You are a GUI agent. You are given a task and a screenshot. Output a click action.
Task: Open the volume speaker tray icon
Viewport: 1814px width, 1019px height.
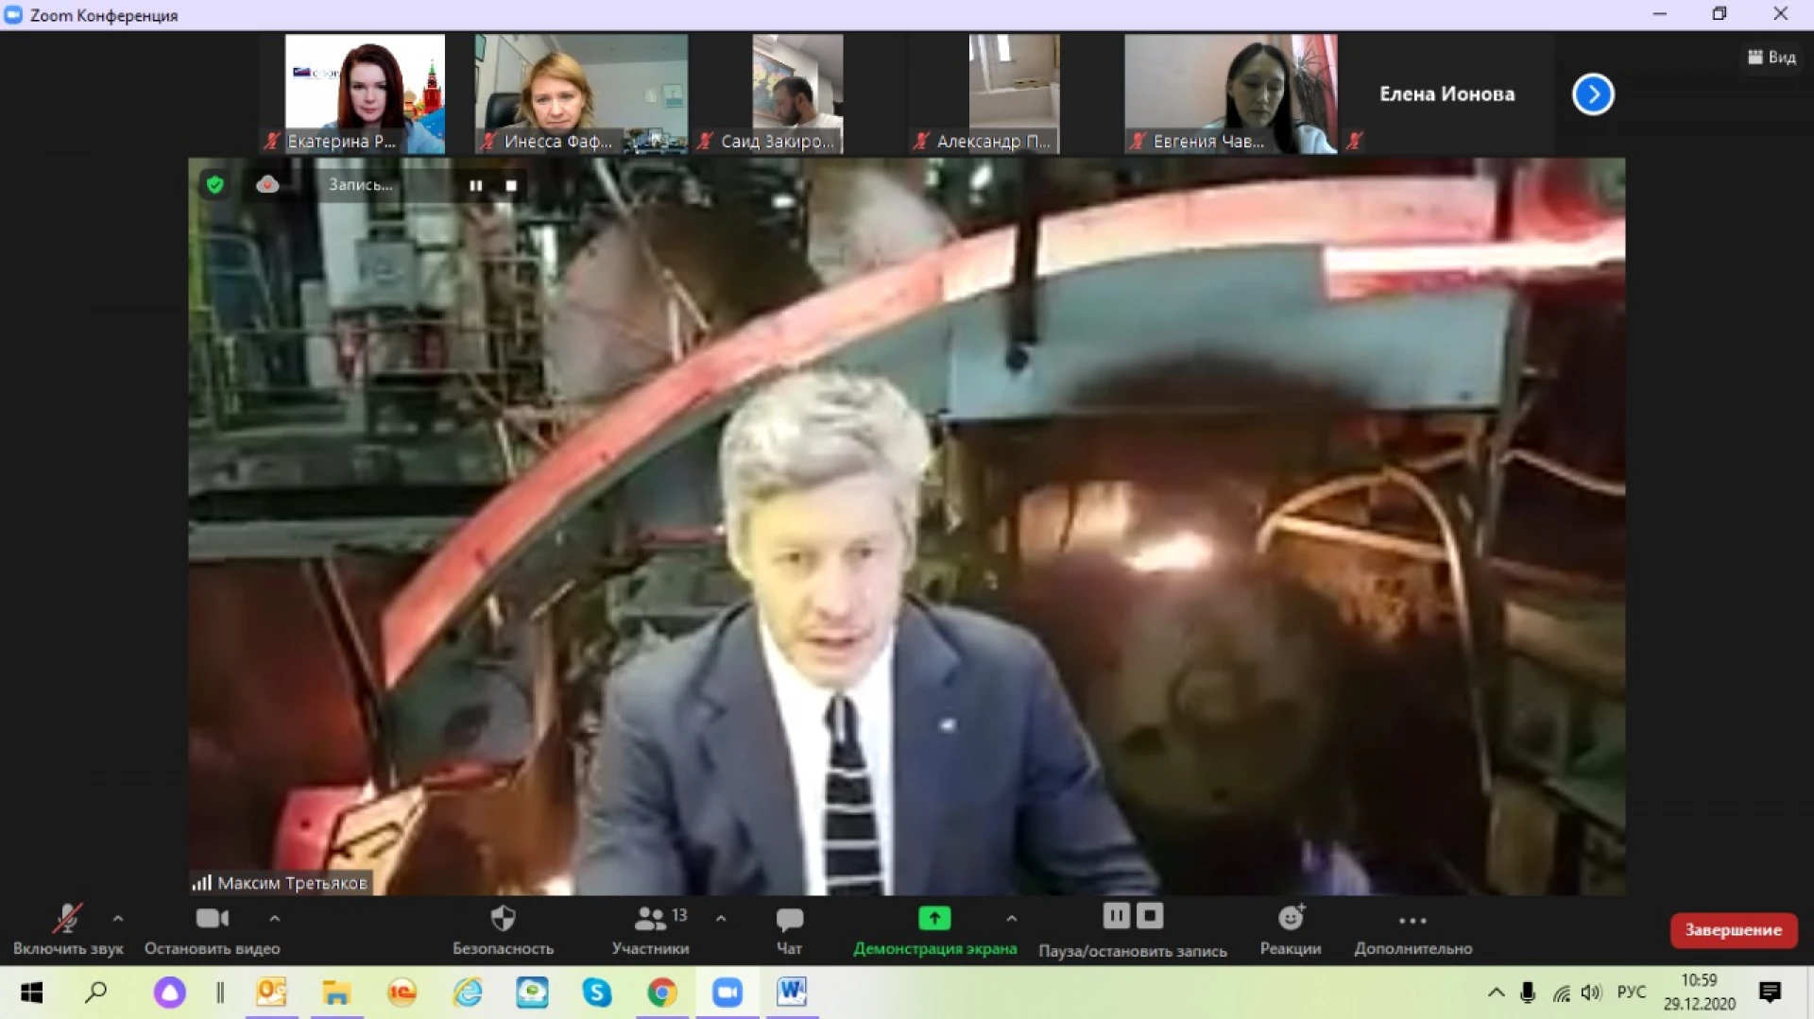pyautogui.click(x=1592, y=993)
